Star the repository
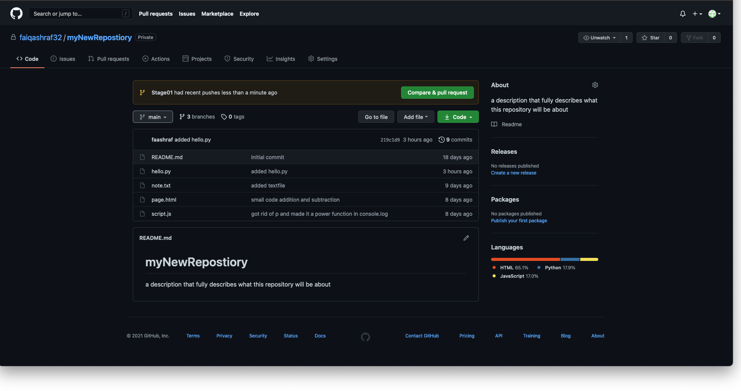The image size is (741, 391). 650,37
